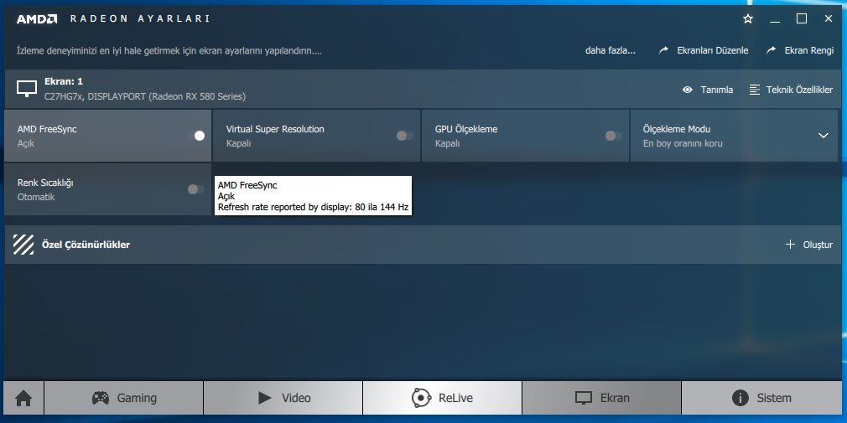847x423 pixels.
Task: Disable the AMD FreeSync toggle
Action: (196, 136)
